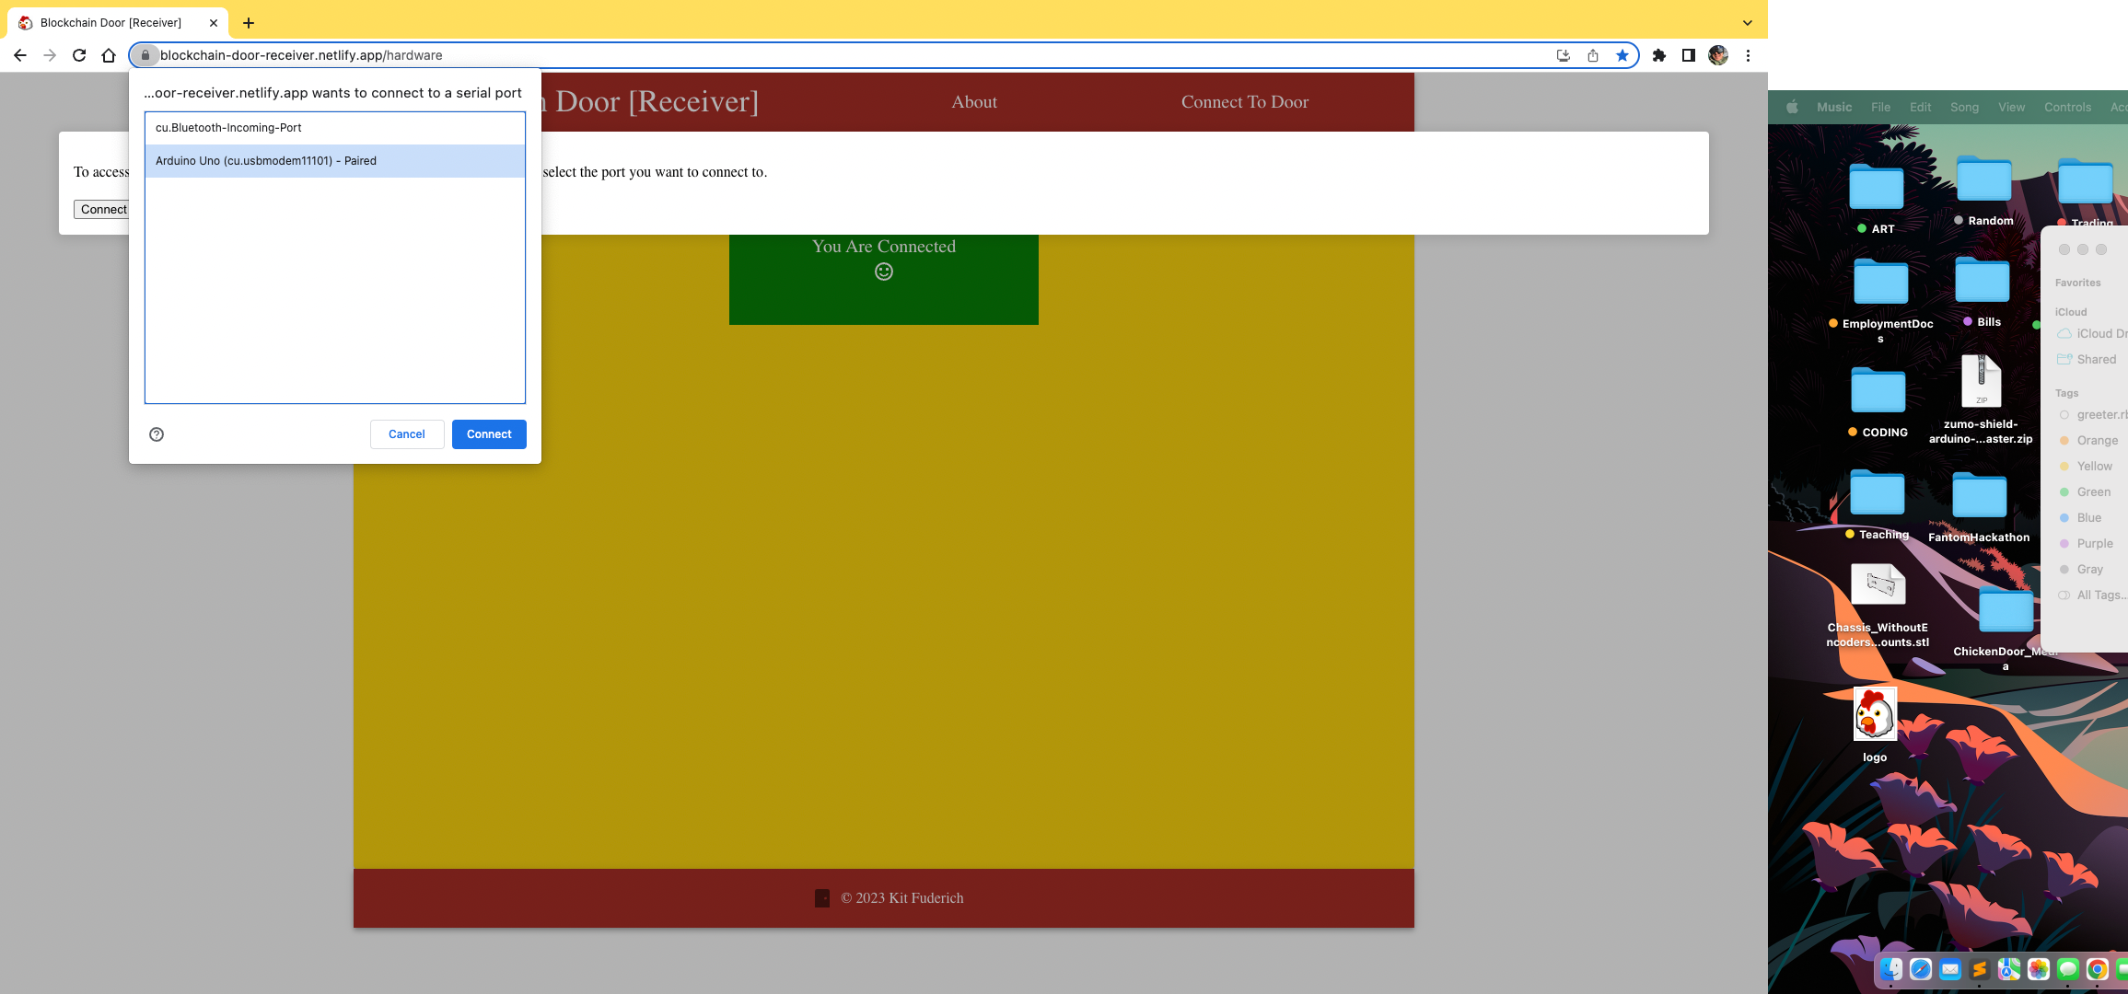Open the serial dialog help icon
Viewport: 2128px width, 994px height.
tap(157, 434)
